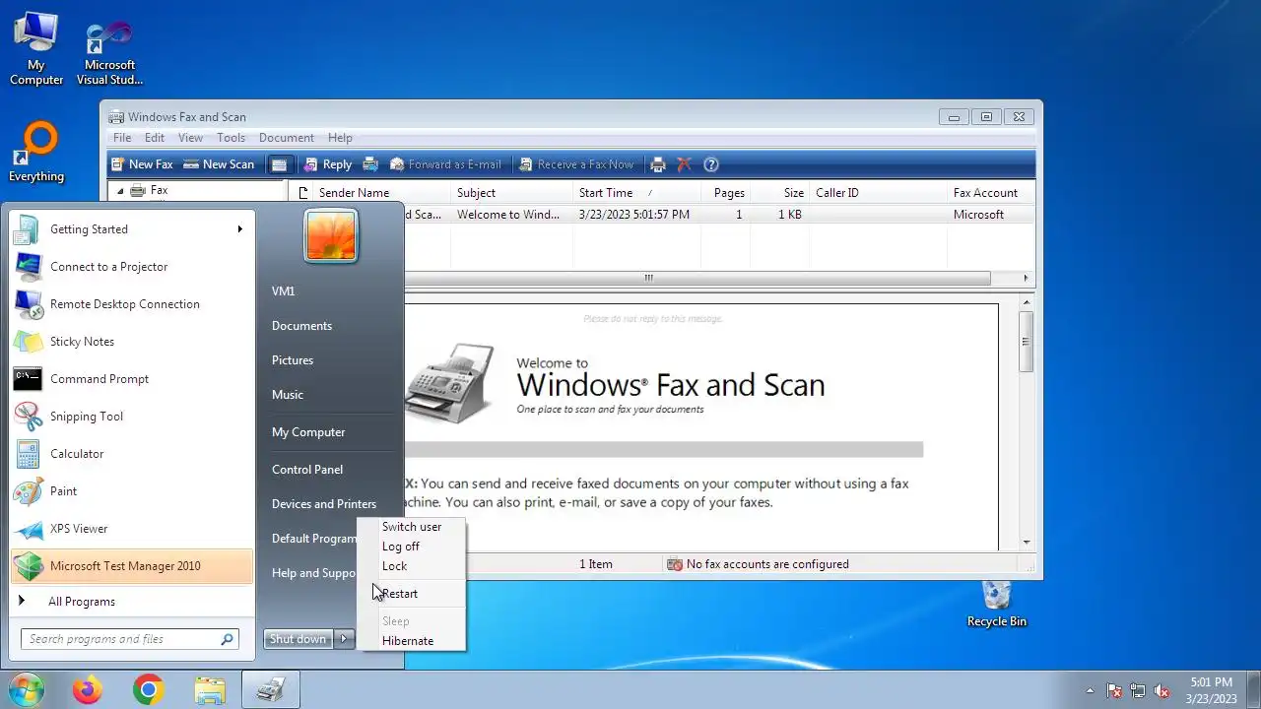The height and width of the screenshot is (709, 1261).
Task: Click the Windows Start orb
Action: (27, 689)
